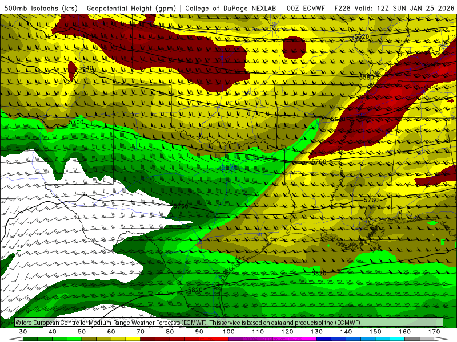Image resolution: width=457 pixels, height=342 pixels.
Task: Click the '50' value on the color scale
Action: coord(82,332)
